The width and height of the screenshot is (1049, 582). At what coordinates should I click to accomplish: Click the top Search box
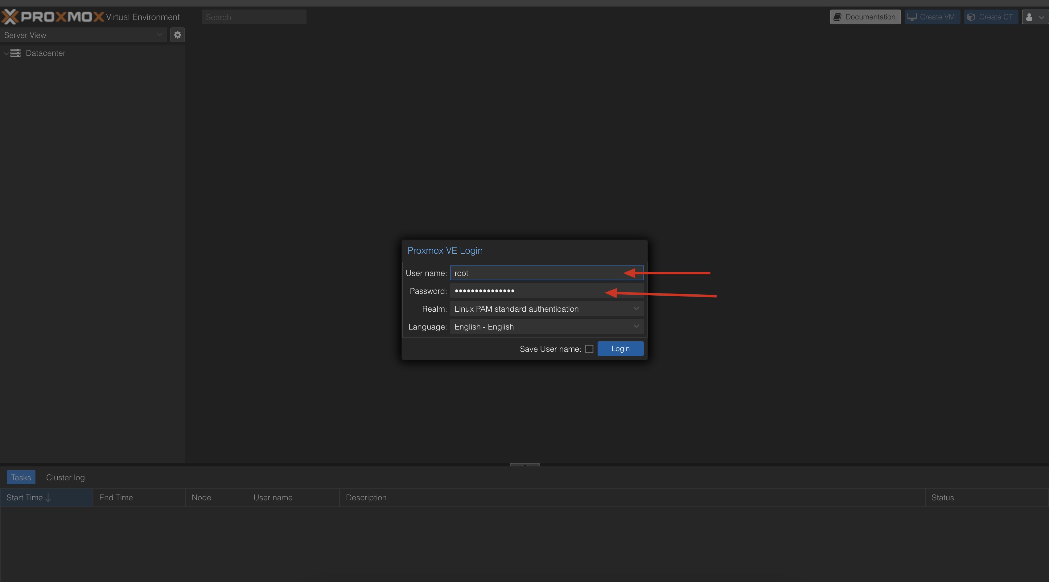pyautogui.click(x=254, y=17)
